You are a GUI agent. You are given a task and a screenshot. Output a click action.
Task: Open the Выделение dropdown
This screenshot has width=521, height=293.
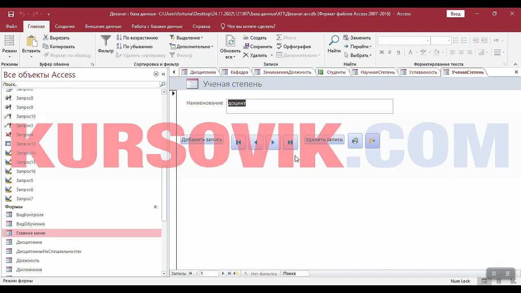click(186, 38)
